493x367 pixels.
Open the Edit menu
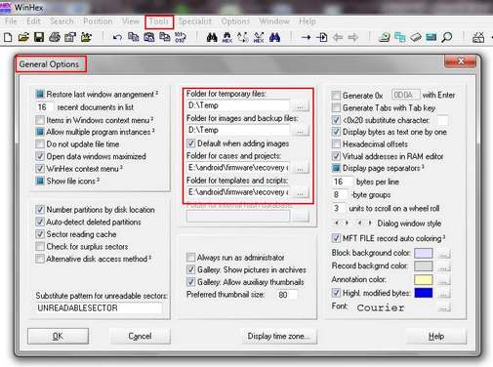pos(33,21)
